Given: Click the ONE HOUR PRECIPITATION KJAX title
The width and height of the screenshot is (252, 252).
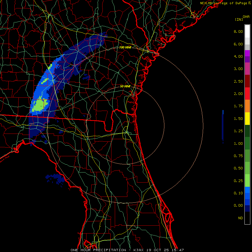Looking at the screenshot, I should click(x=127, y=250).
